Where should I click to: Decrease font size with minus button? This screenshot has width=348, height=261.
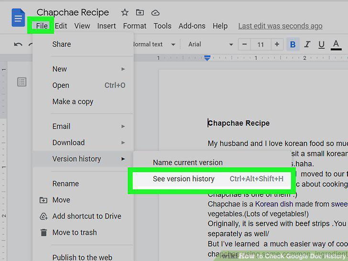pos(244,44)
